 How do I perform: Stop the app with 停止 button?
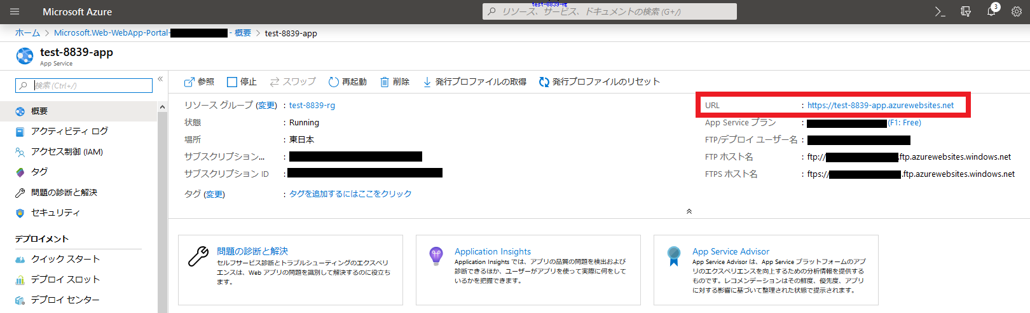(x=242, y=82)
